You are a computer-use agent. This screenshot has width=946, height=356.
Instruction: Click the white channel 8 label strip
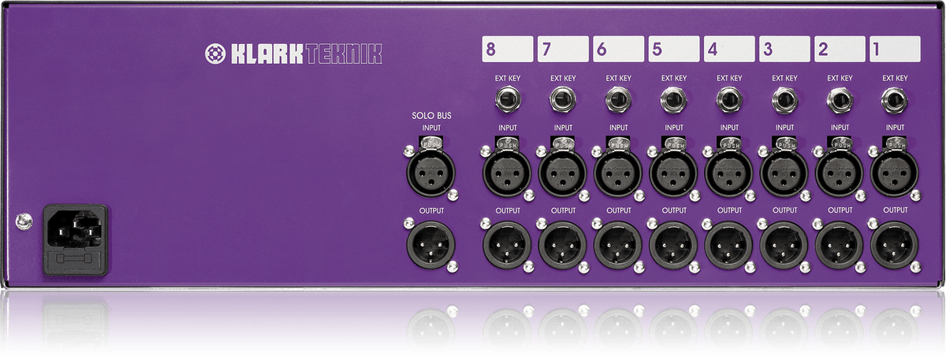pos(508,49)
